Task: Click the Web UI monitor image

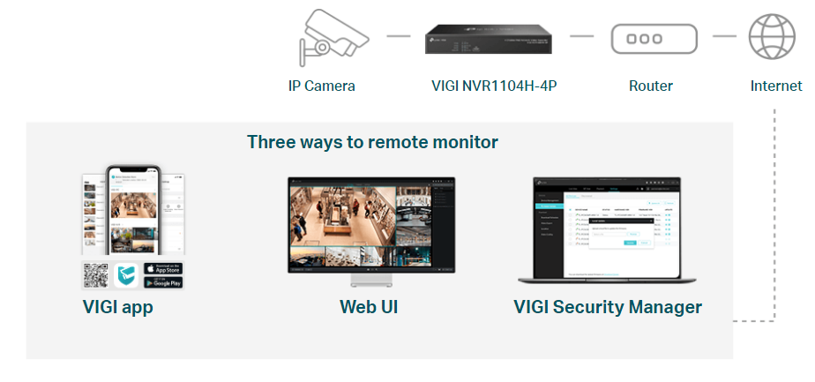Action: click(371, 232)
